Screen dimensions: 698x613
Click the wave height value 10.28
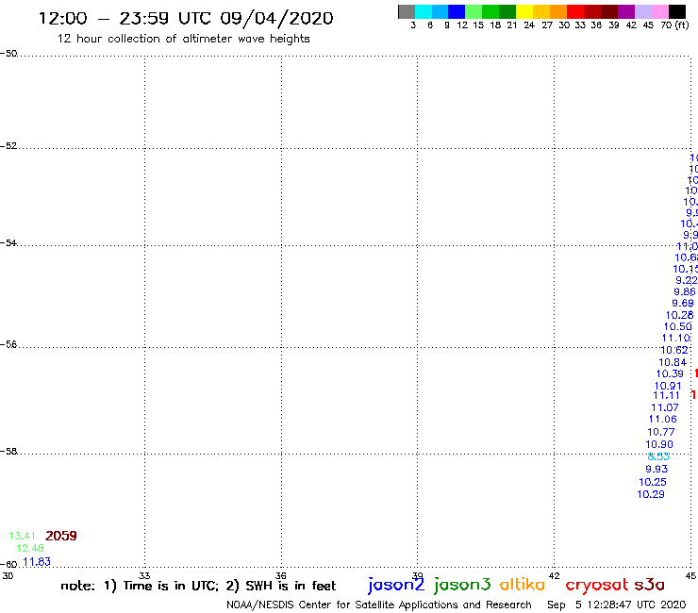pos(680,315)
